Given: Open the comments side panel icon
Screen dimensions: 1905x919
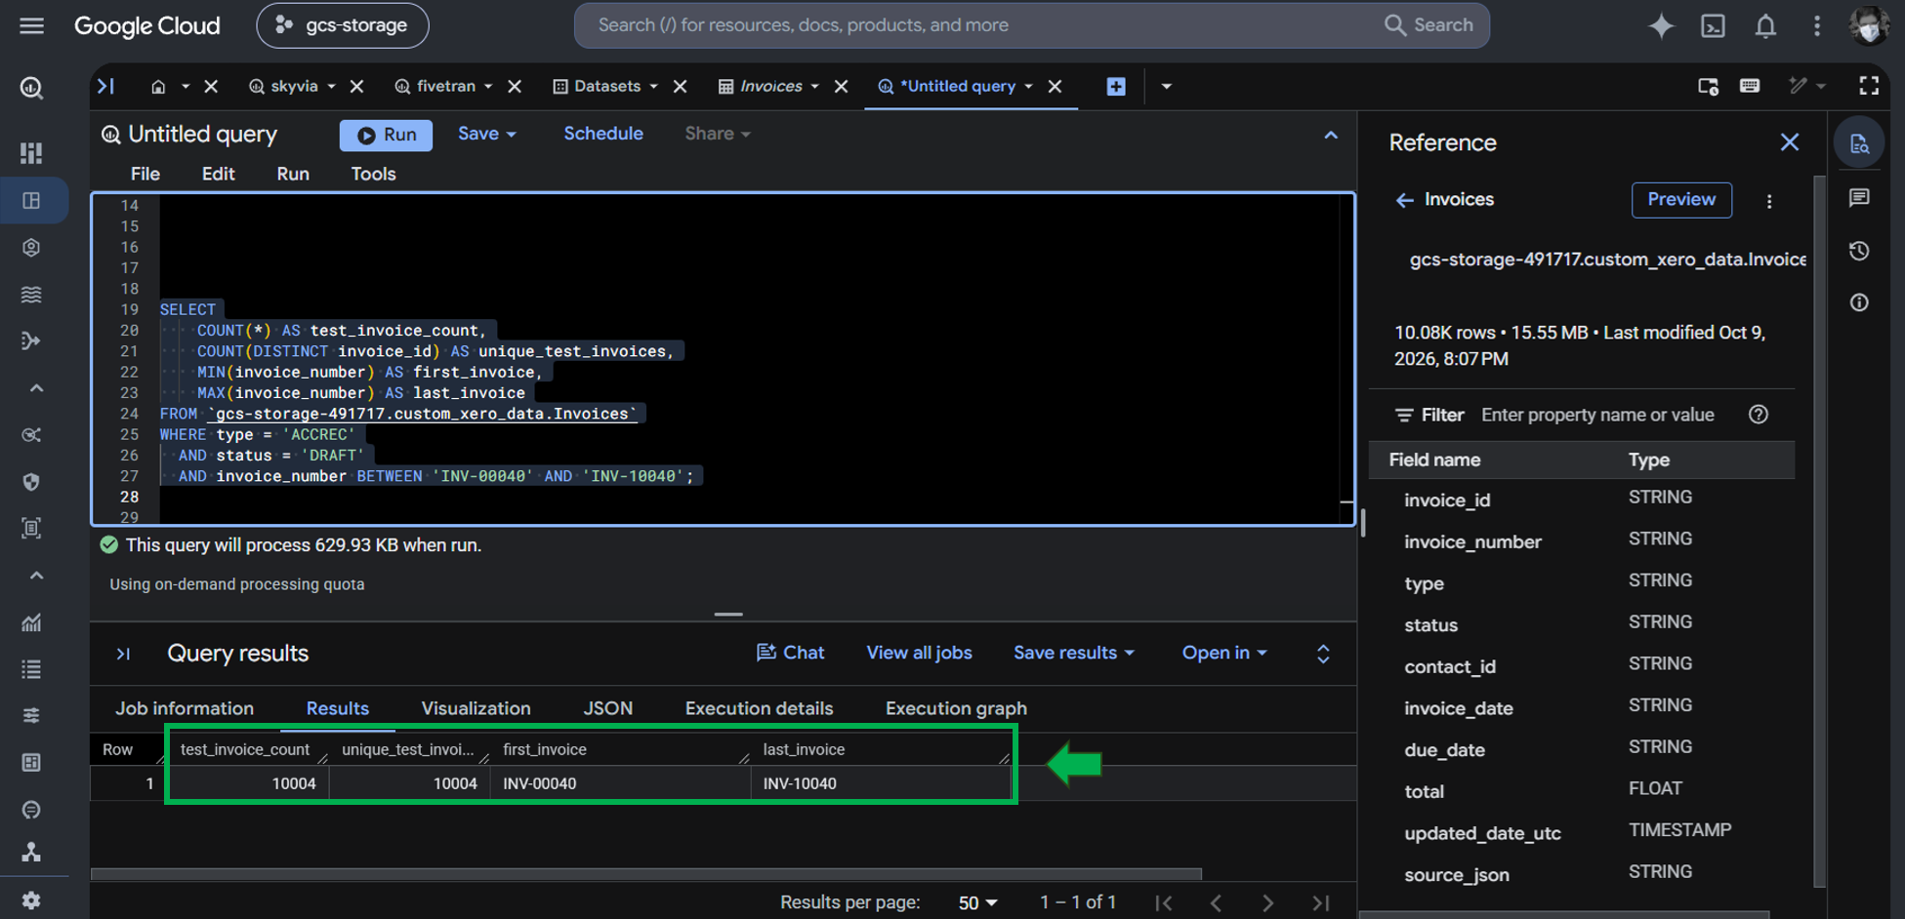Looking at the screenshot, I should pos(1859,198).
